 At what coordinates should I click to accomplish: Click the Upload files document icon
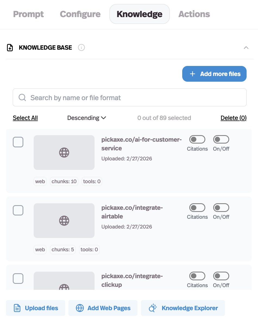(17, 308)
